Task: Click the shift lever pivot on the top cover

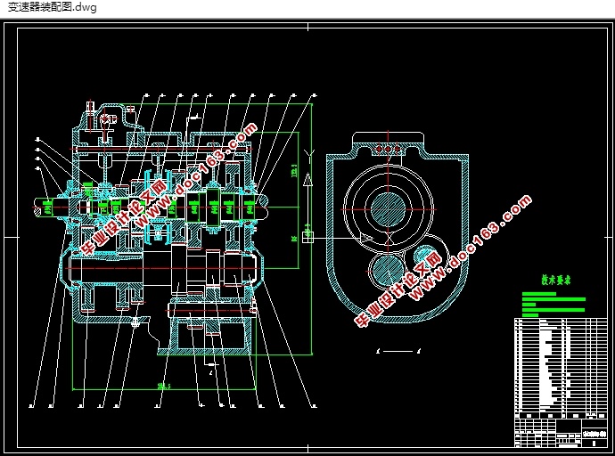Action: [105, 118]
